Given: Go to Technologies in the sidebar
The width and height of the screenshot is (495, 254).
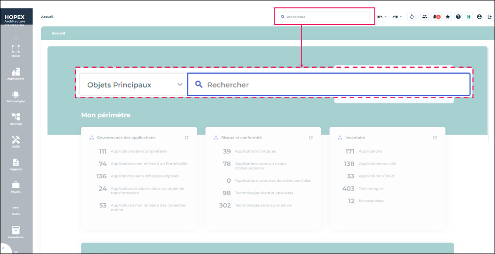Looking at the screenshot, I should tap(16, 96).
